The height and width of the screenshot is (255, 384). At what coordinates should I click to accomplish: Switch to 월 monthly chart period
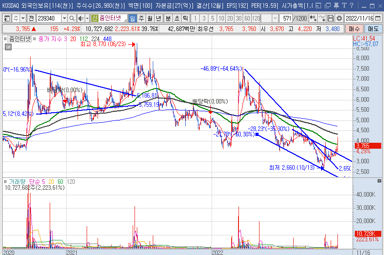pos(150,18)
